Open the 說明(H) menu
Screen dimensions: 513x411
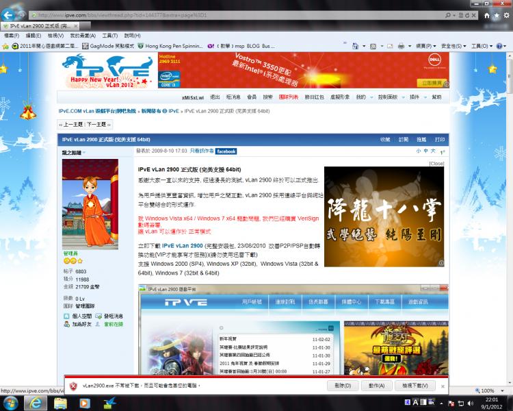point(132,36)
